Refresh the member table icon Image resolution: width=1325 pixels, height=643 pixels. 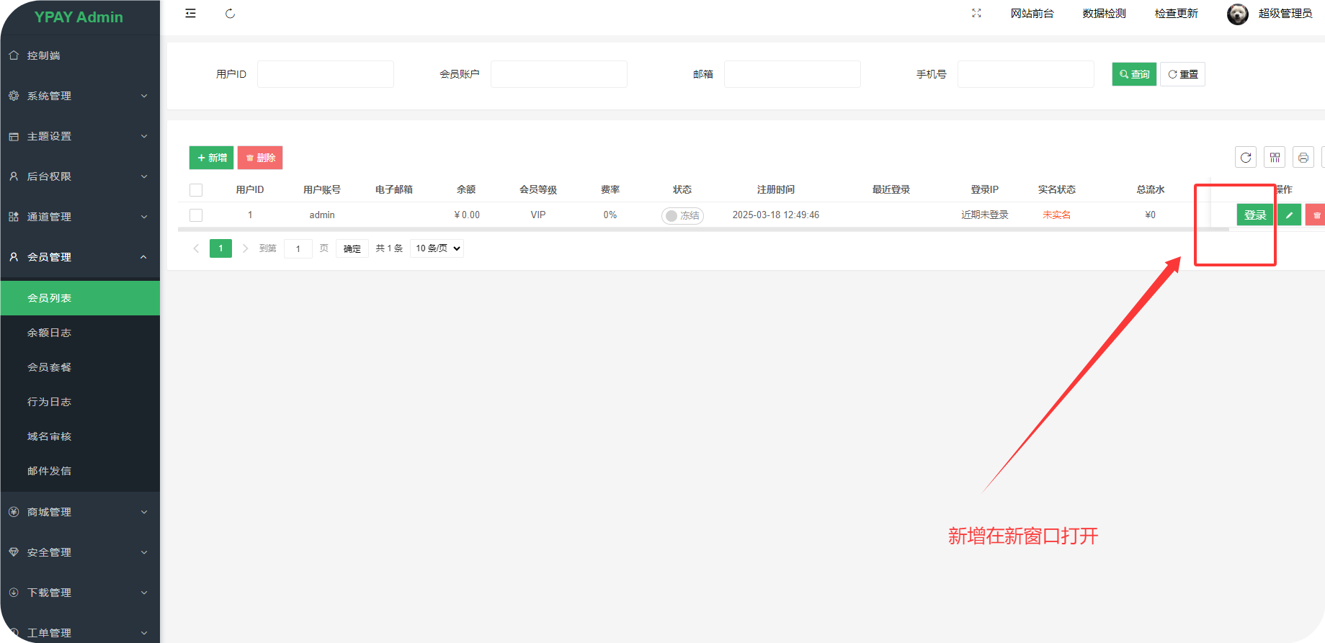point(1246,158)
